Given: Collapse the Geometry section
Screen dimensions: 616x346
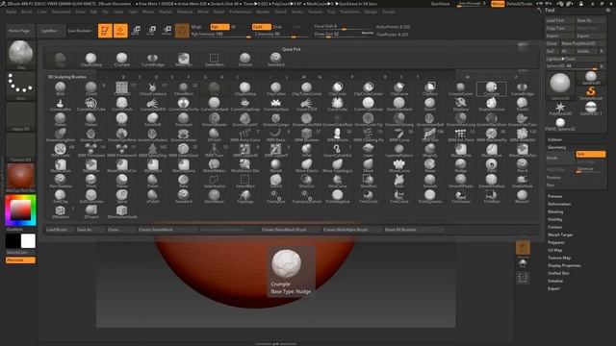Looking at the screenshot, I should (556, 147).
